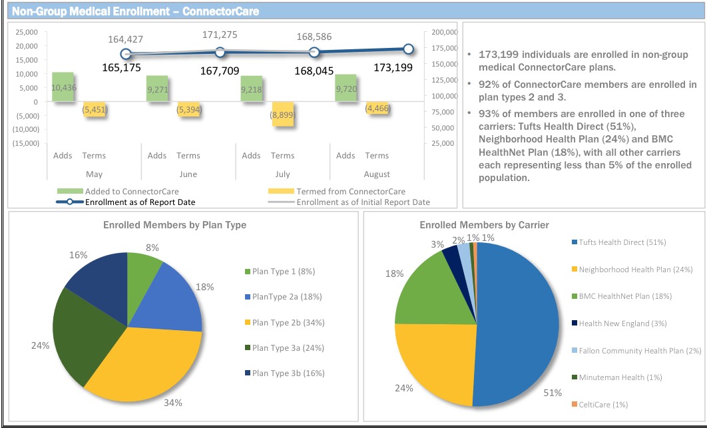Click the May enrollment line marker circle
The height and width of the screenshot is (428, 707).
pyautogui.click(x=126, y=55)
